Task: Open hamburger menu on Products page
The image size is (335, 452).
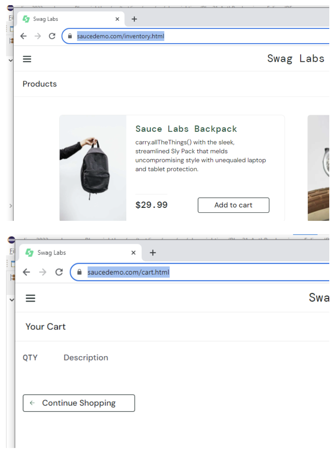Action: [27, 59]
